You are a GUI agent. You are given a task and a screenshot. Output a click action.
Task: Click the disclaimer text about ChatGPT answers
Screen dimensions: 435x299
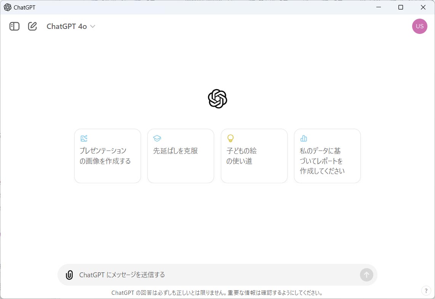217,293
